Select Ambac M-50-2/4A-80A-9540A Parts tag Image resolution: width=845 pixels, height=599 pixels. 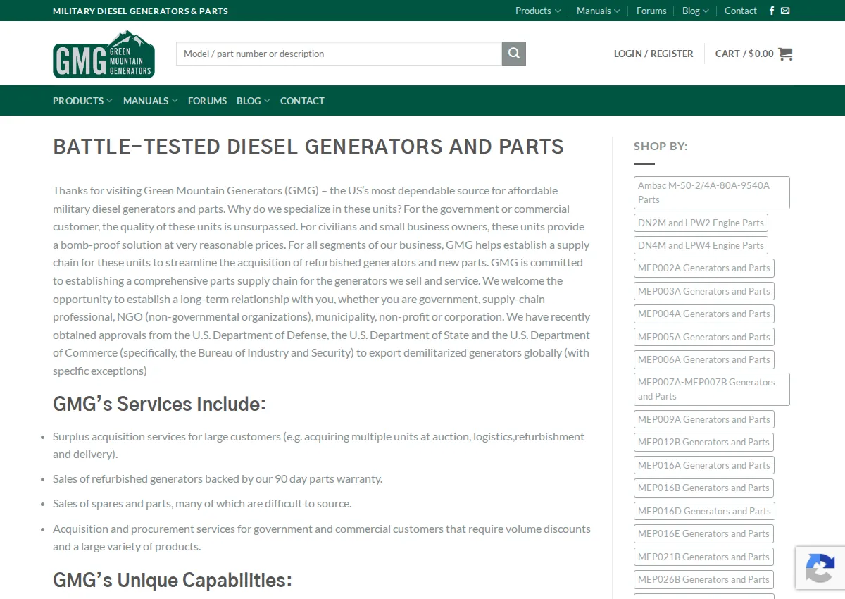(711, 192)
